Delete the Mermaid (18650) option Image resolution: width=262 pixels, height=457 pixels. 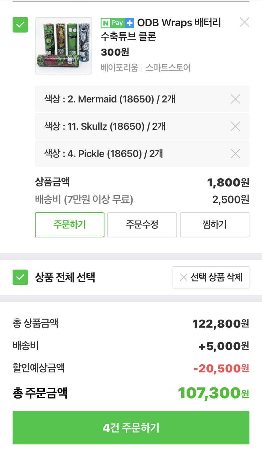235,99
